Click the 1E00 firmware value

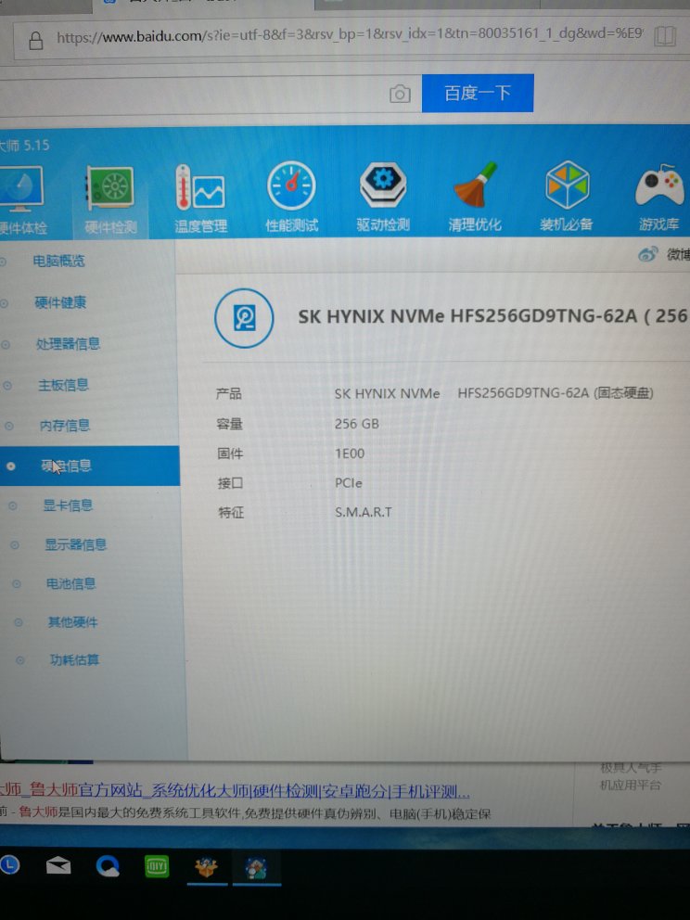pyautogui.click(x=350, y=454)
